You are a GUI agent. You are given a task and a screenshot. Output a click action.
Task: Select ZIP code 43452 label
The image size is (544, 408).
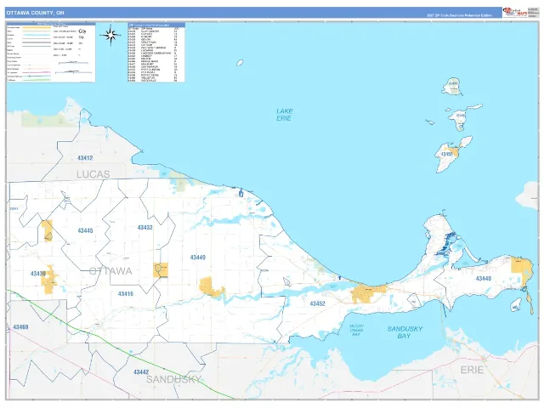317,303
